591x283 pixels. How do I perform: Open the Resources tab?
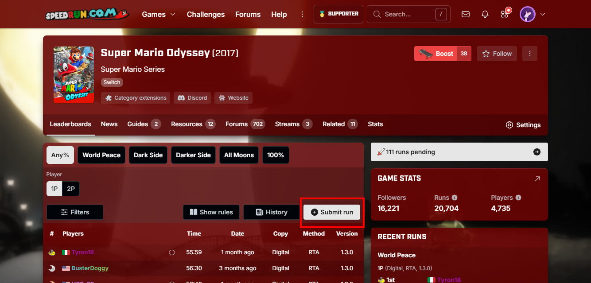coord(193,124)
